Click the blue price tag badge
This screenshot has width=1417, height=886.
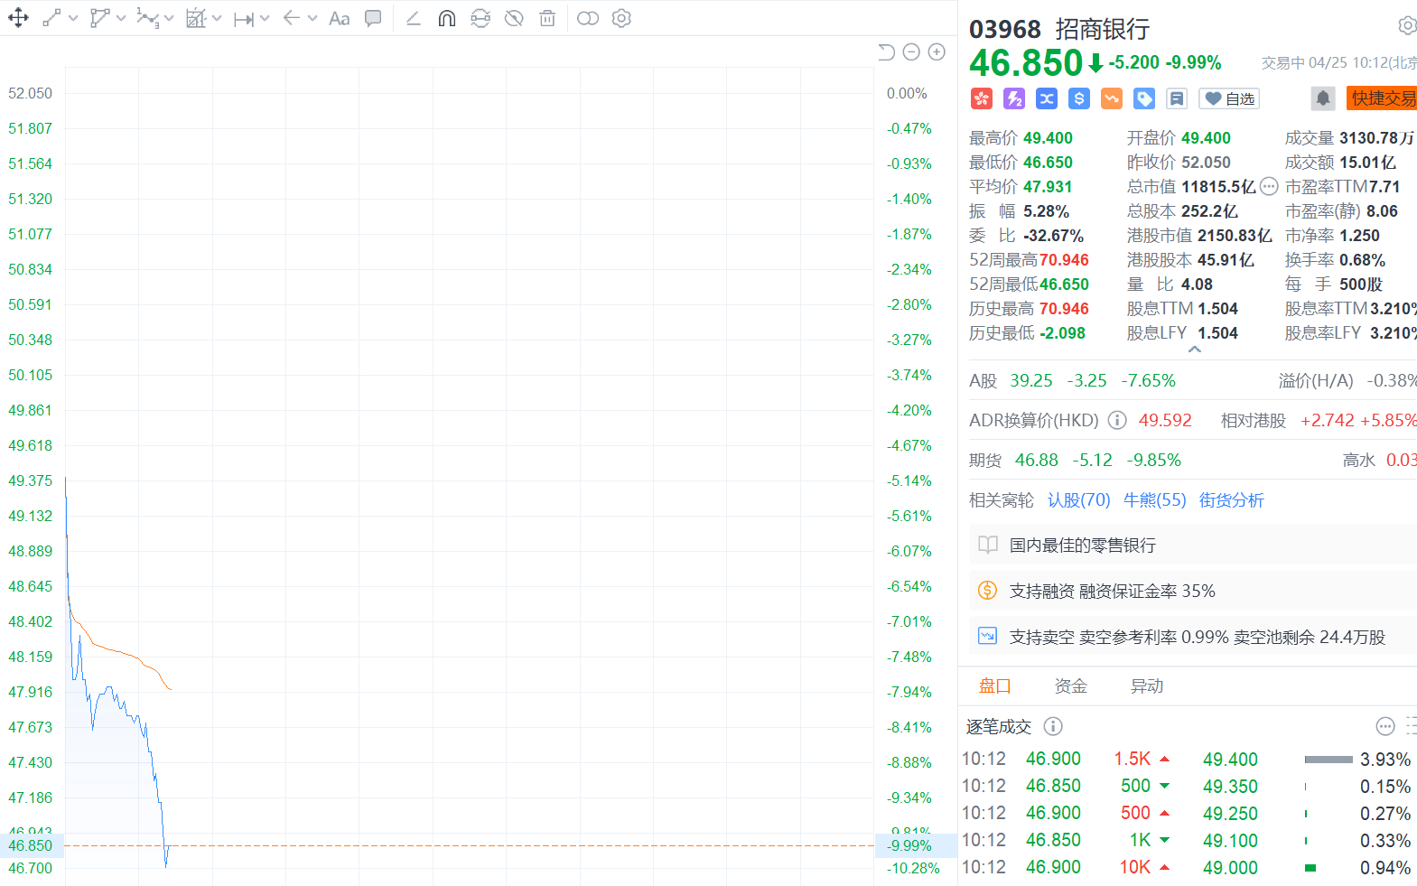1144,98
